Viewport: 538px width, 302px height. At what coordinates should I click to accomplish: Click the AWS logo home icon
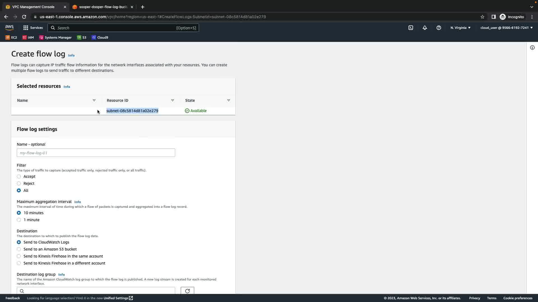pyautogui.click(x=9, y=27)
